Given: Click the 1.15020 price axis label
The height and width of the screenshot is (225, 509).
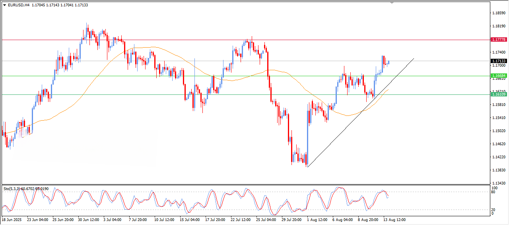Looking at the screenshot, I should 499,131.
